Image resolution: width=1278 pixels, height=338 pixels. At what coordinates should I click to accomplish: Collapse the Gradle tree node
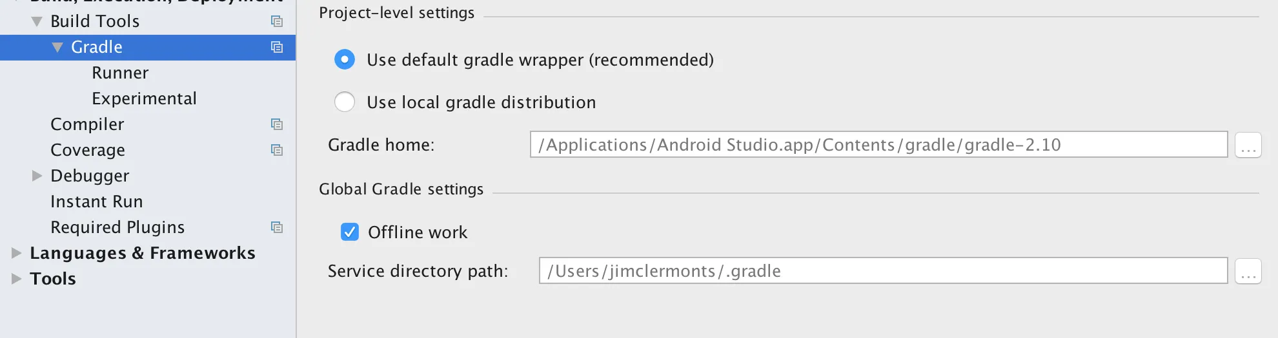(x=57, y=47)
